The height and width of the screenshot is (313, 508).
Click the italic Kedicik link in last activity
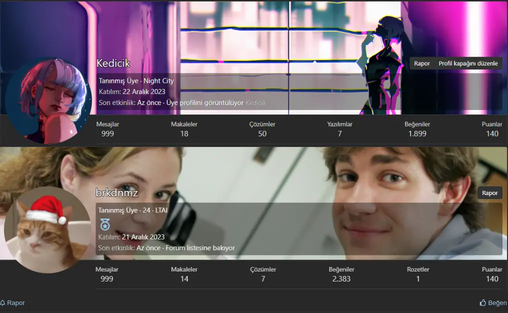pyautogui.click(x=255, y=102)
